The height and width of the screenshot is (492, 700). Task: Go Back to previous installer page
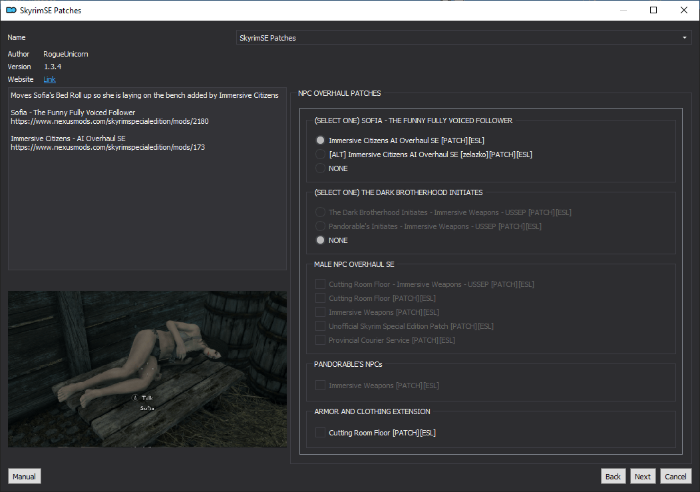(613, 477)
